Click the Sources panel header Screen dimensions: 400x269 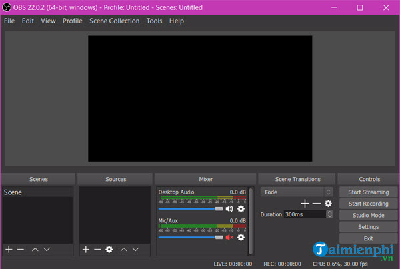click(x=115, y=179)
